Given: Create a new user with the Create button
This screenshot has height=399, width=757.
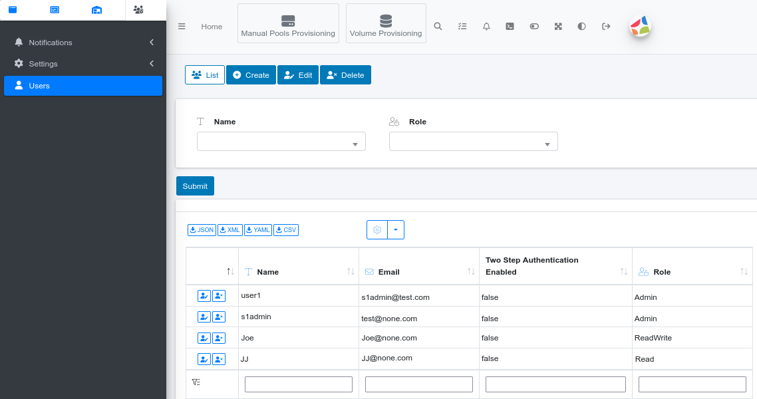Looking at the screenshot, I should pyautogui.click(x=251, y=74).
